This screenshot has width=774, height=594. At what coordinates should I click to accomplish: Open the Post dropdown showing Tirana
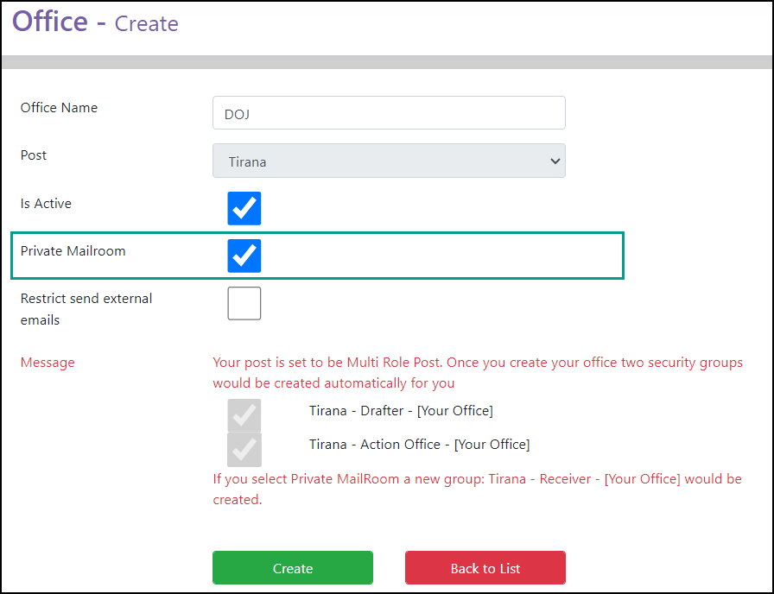pos(389,161)
